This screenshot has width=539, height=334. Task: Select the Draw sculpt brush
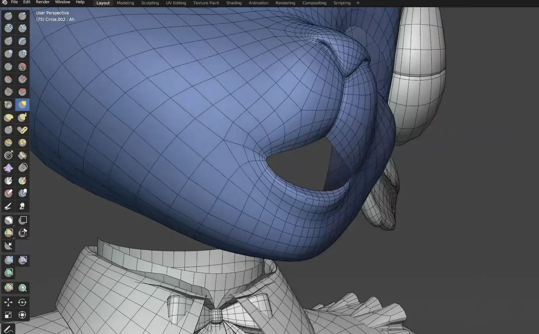pyautogui.click(x=8, y=16)
